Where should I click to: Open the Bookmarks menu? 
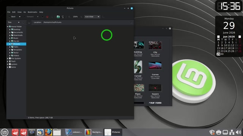[x=32, y=12]
